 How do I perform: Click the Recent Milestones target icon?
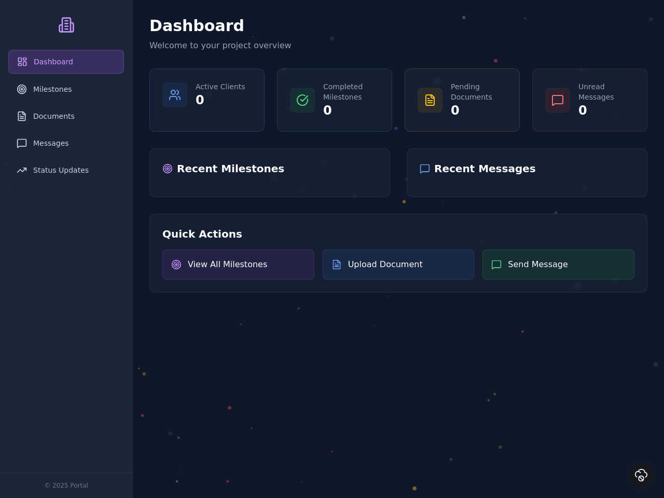[x=168, y=169]
